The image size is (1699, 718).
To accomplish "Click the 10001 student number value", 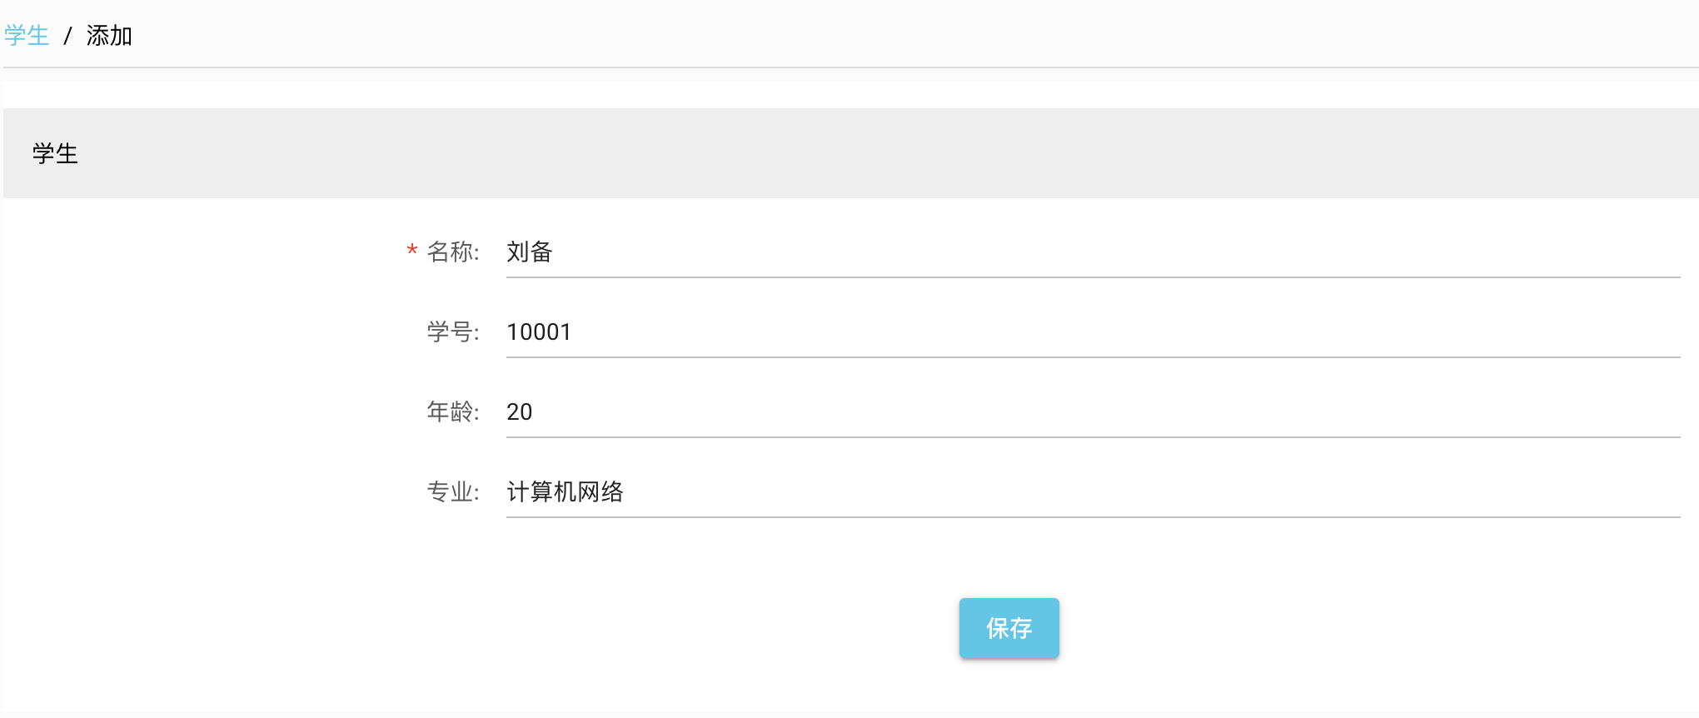I will pyautogui.click(x=539, y=332).
